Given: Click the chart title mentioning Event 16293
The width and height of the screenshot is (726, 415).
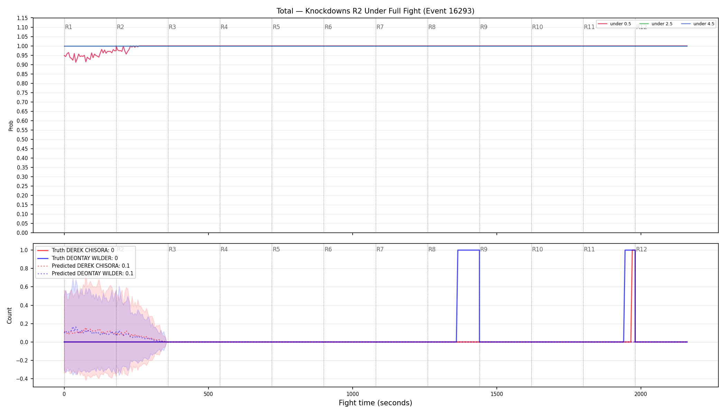Looking at the screenshot, I should pyautogui.click(x=375, y=11).
